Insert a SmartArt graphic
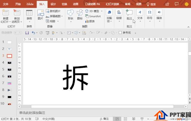 (x=93, y=16)
